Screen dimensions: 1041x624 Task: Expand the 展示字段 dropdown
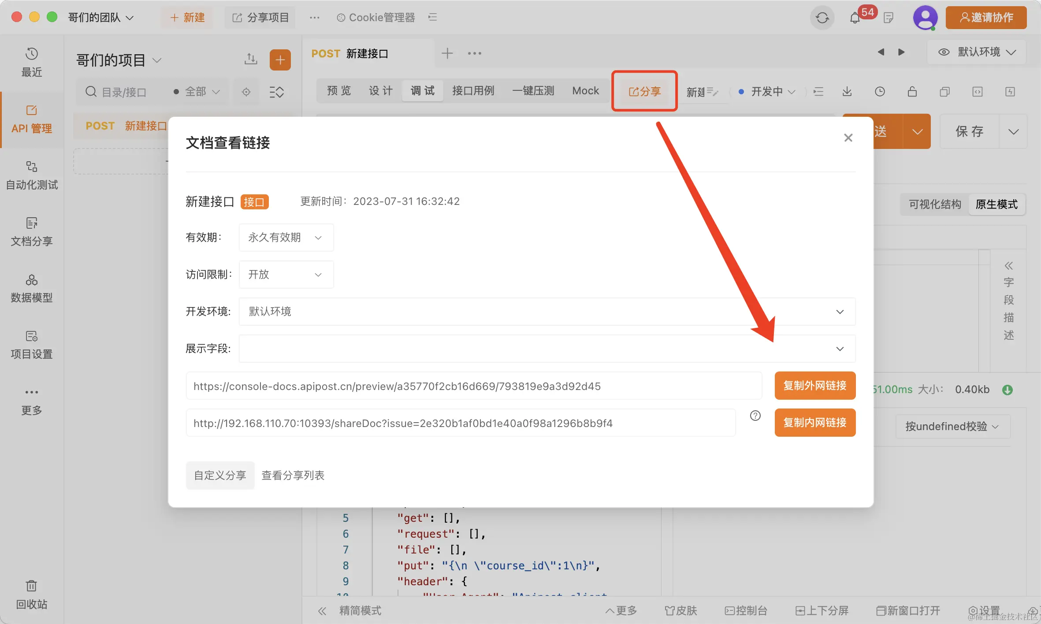(547, 349)
